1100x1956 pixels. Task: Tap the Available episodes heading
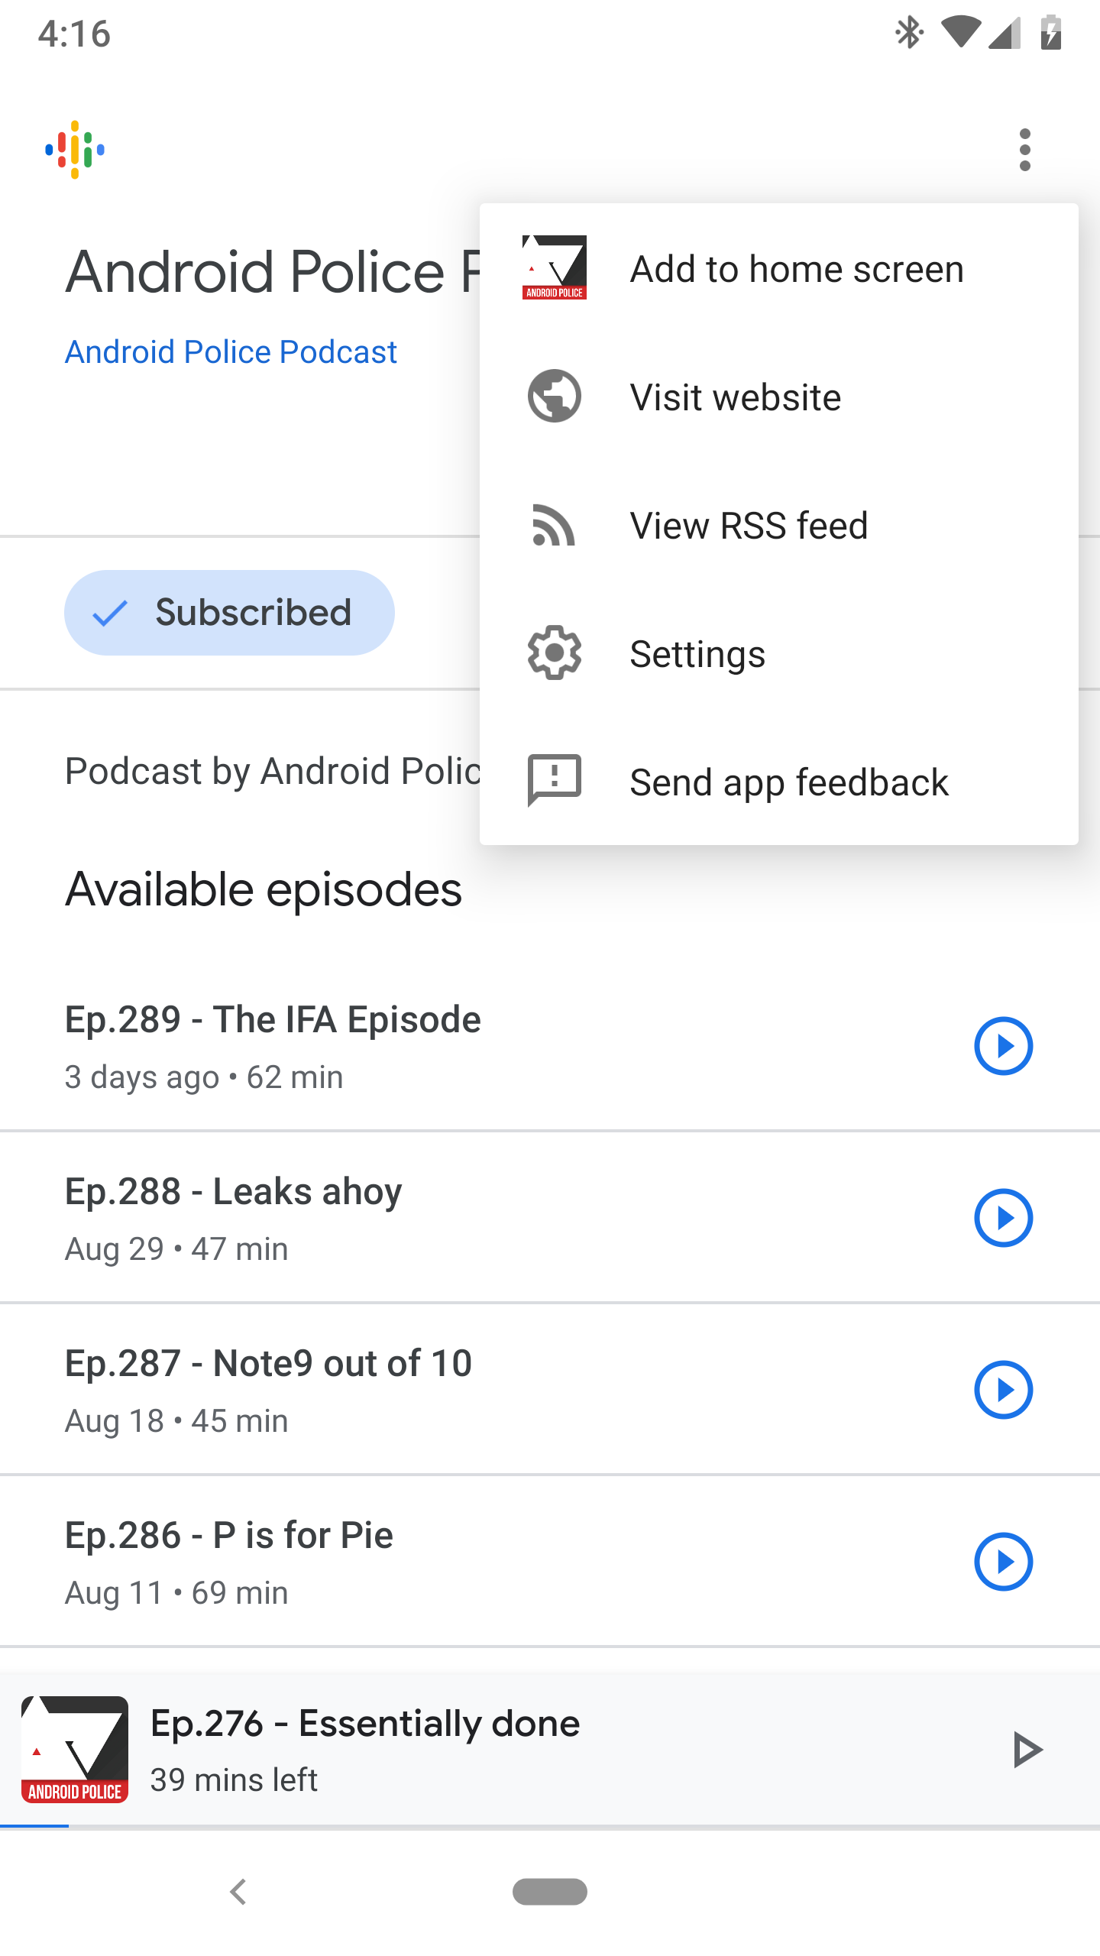tap(264, 891)
